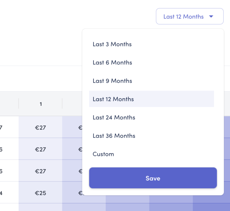Select the €27 cell in the second row
The height and width of the screenshot is (211, 230).
pyautogui.click(x=40, y=149)
